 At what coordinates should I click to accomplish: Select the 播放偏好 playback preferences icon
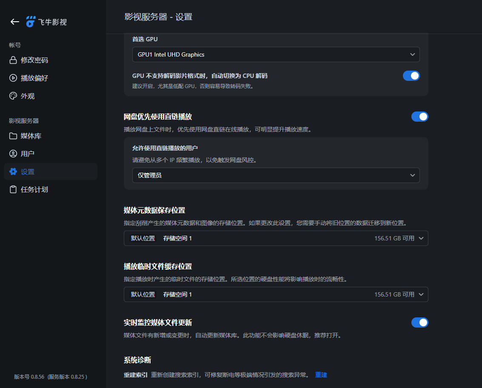(x=12, y=78)
